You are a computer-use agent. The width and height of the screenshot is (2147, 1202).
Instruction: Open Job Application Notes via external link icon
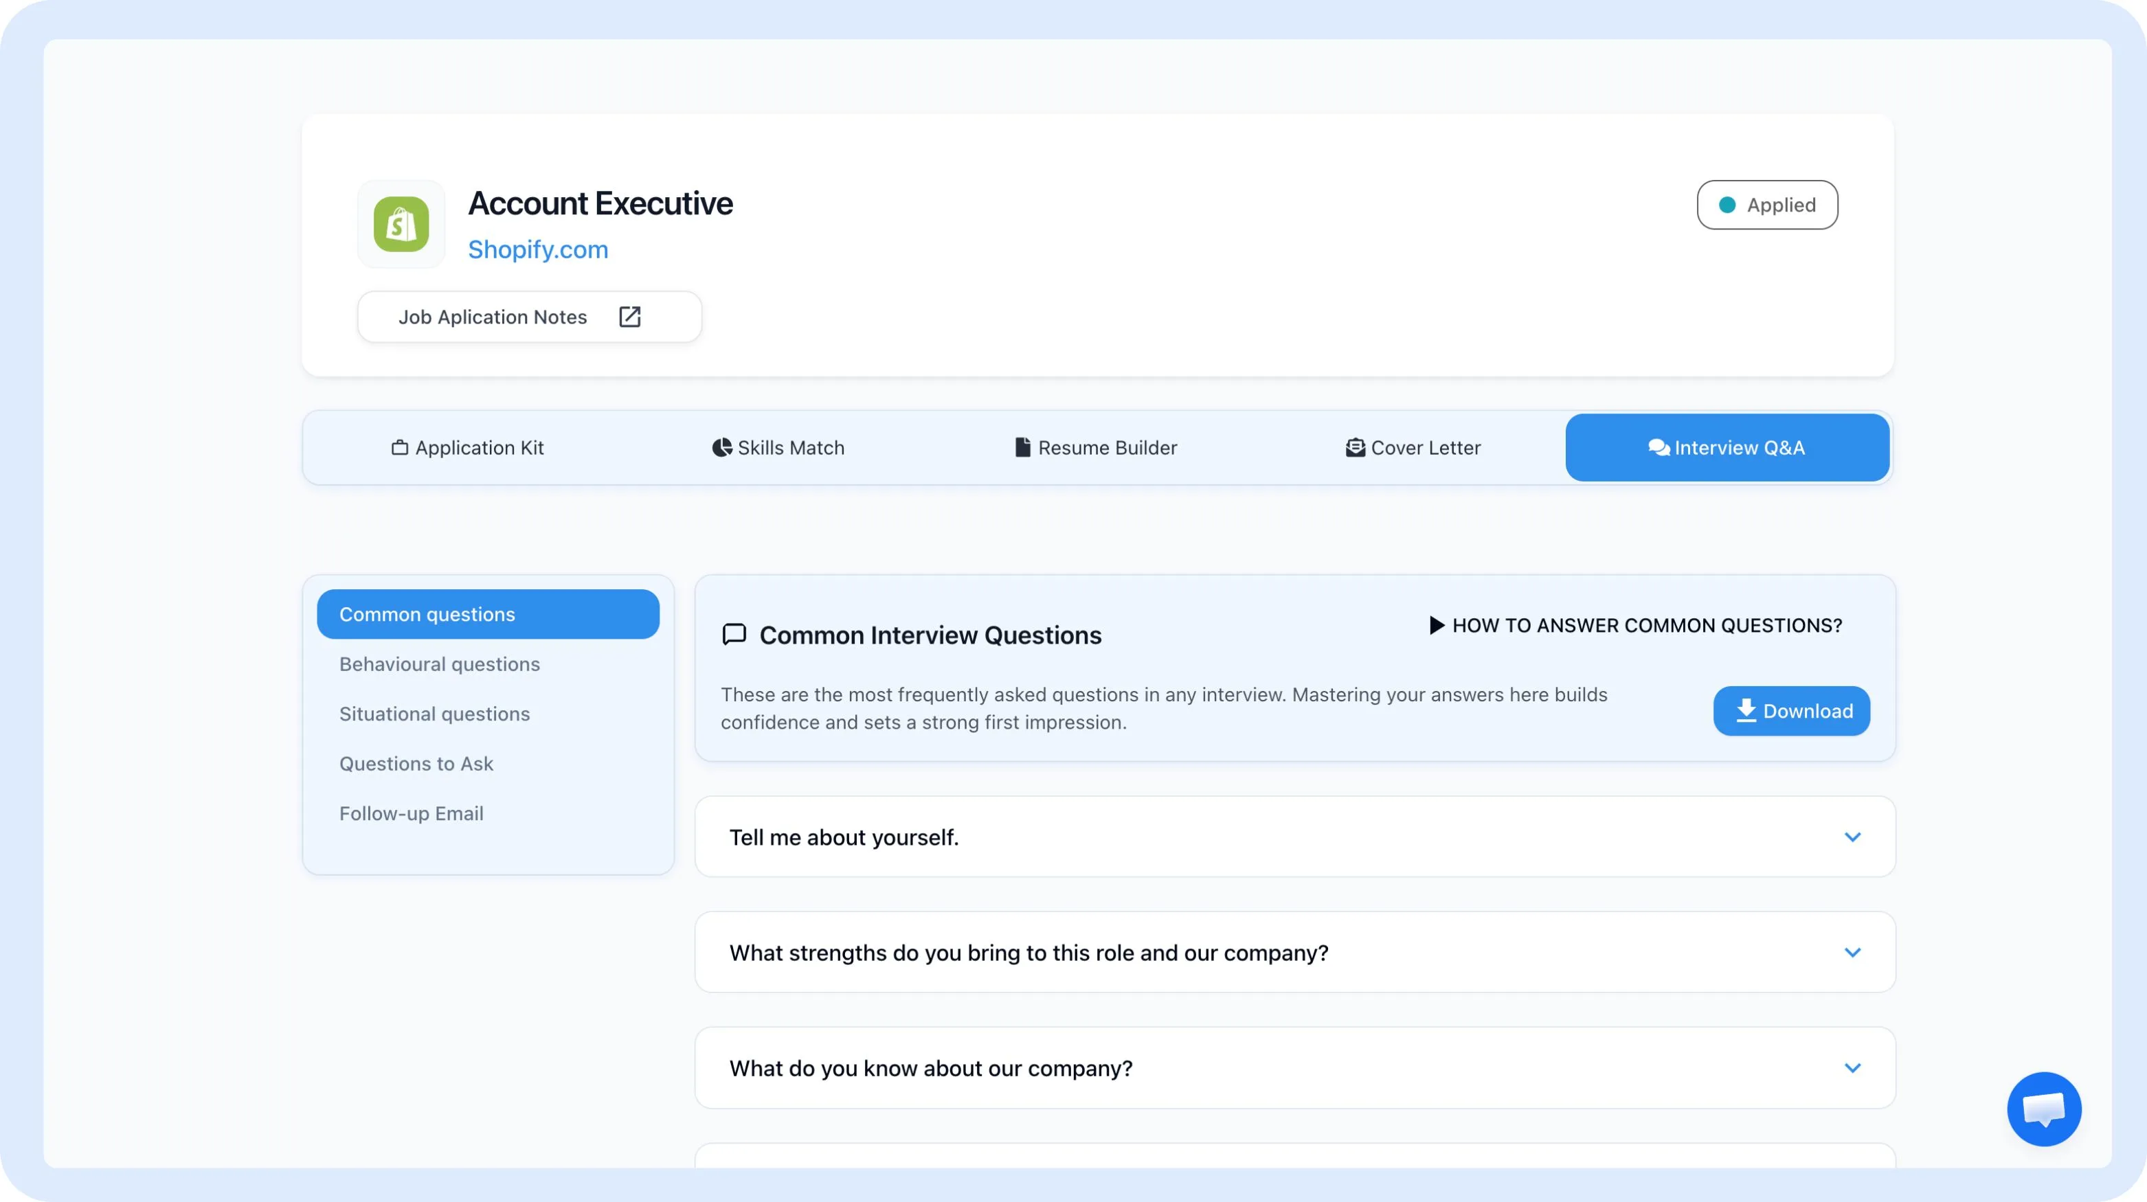coord(630,317)
